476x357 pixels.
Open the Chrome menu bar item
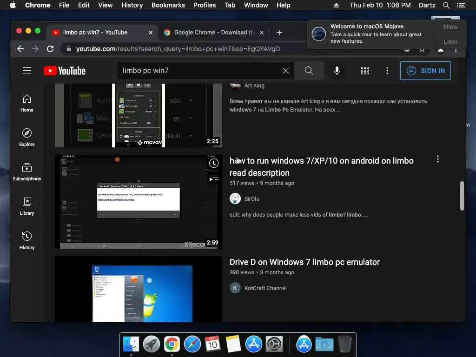click(x=38, y=5)
